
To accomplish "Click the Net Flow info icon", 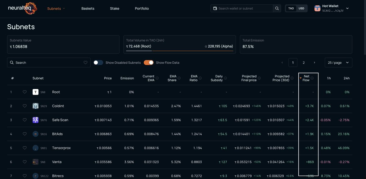I will tap(312, 78).
